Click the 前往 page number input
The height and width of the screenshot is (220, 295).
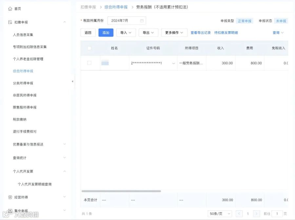(x=277, y=213)
